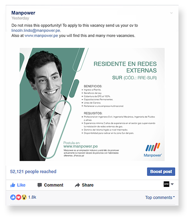Image resolution: width=192 pixels, height=217 pixels.
Task: Click the Comment speech bubble icon
Action: 40,185
